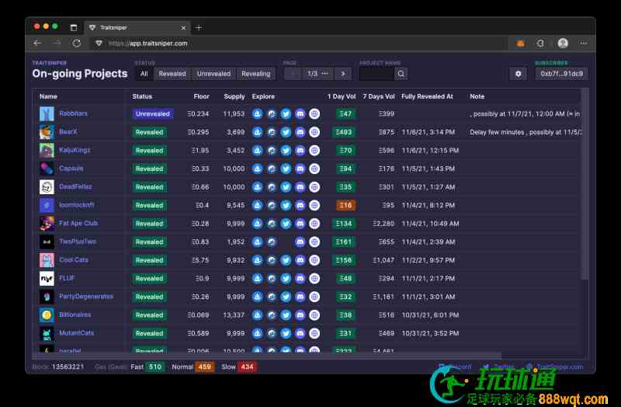Close the Traitsniper browser tab
The image size is (621, 407).
183,28
